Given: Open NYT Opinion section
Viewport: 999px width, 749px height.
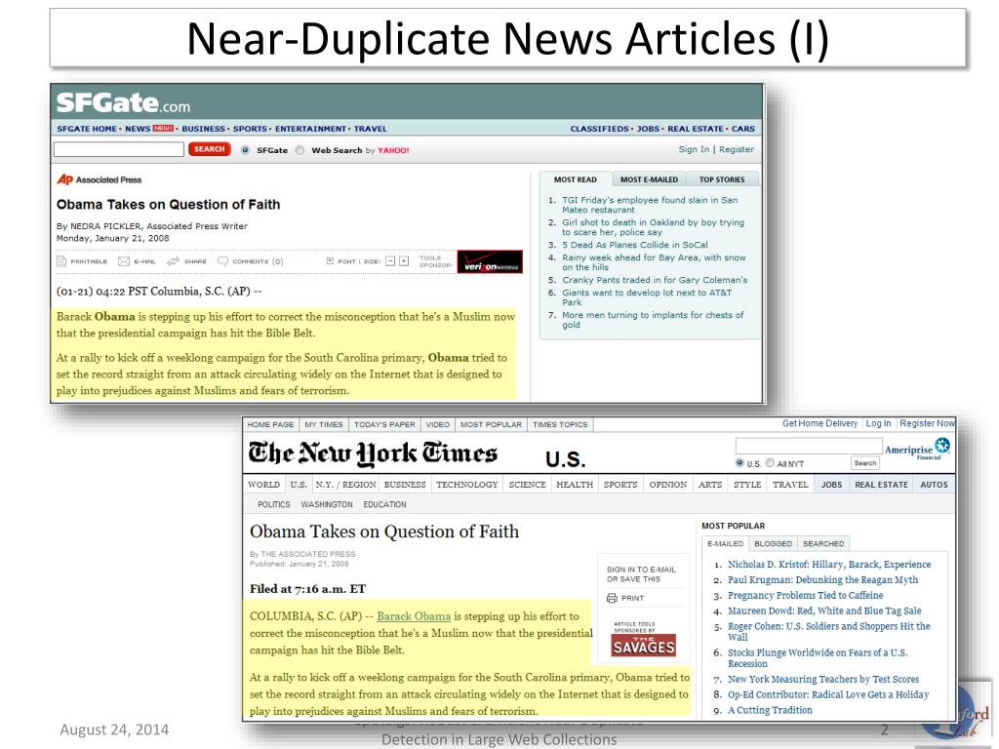Looking at the screenshot, I should pyautogui.click(x=667, y=485).
